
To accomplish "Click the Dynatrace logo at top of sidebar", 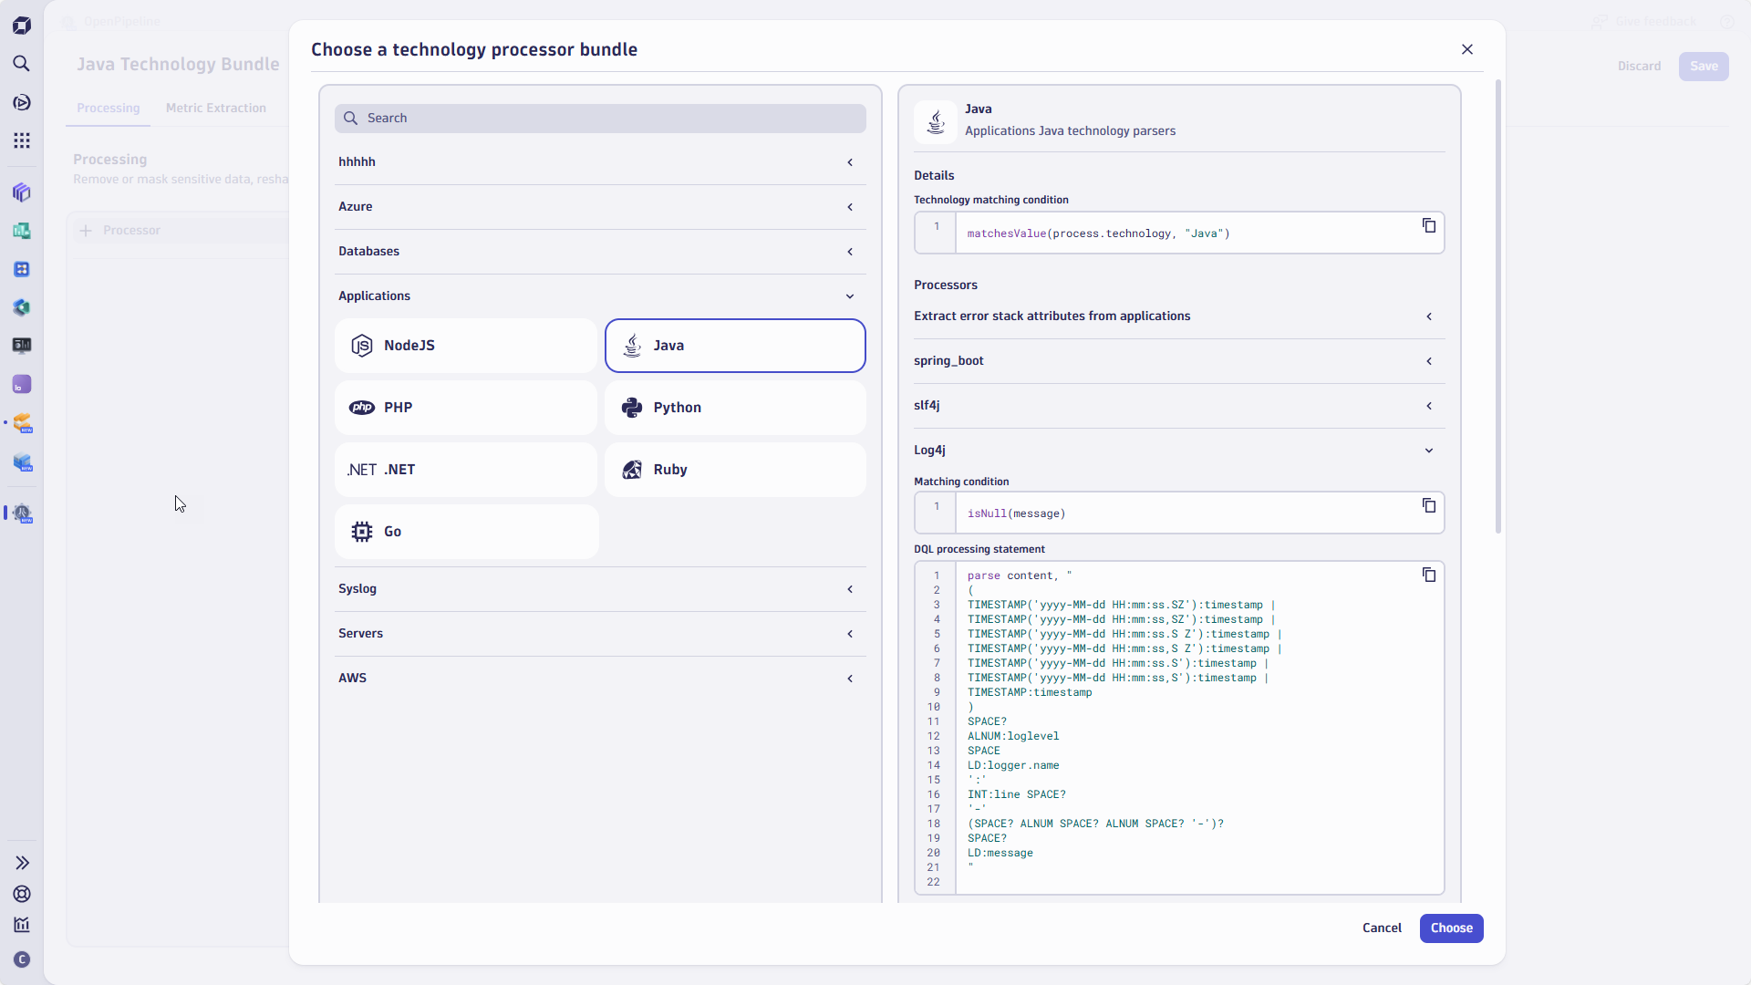I will (x=22, y=25).
